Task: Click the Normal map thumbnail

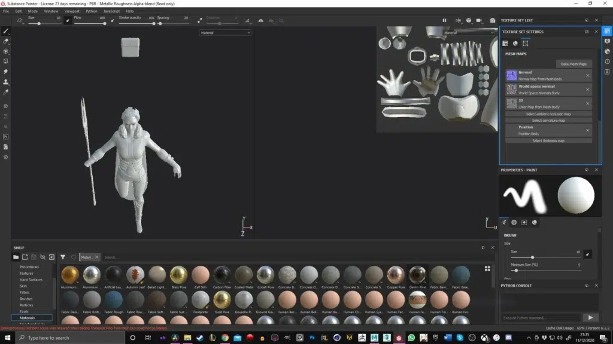Action: [x=511, y=75]
